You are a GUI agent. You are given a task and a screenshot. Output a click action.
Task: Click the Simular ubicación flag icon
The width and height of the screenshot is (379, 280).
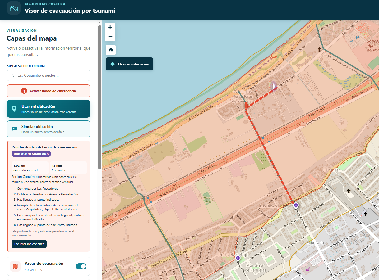pos(14,129)
